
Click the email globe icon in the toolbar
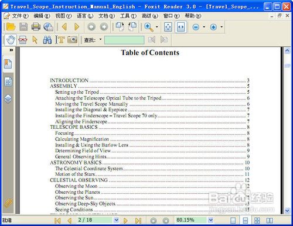pyautogui.click(x=48, y=27)
